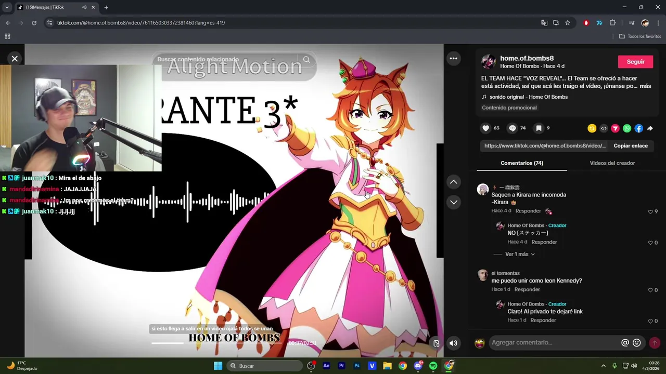Open Spotify from the taskbar
Viewport: 666px width, 374px height.
click(433, 366)
